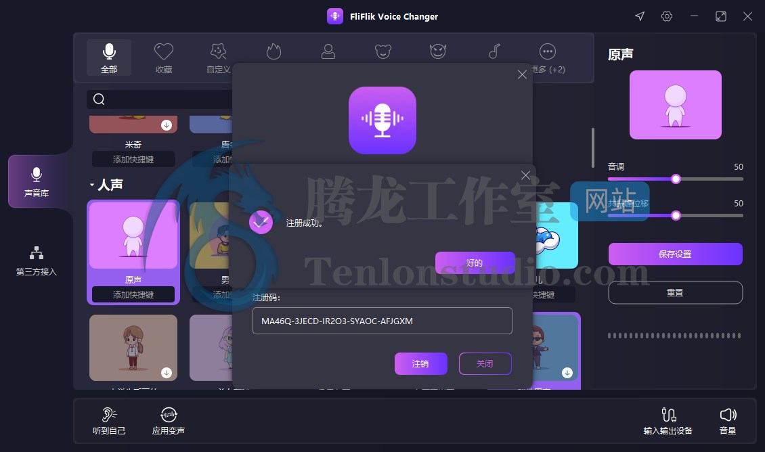Click the purple checkmark success icon
The width and height of the screenshot is (765, 452).
click(261, 223)
